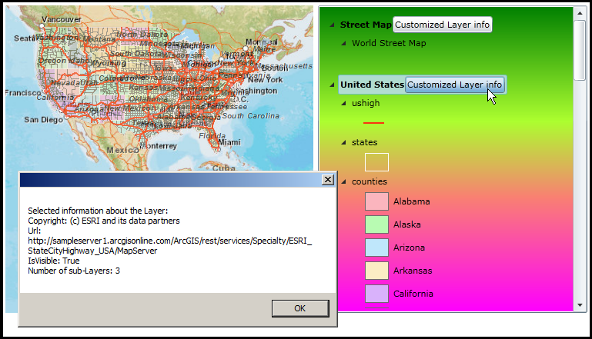Click Customized Layer info beside United States
Screen dimensions: 592x339
click(454, 85)
